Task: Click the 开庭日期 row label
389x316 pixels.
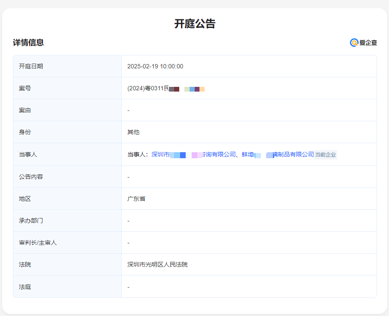Action: point(31,66)
